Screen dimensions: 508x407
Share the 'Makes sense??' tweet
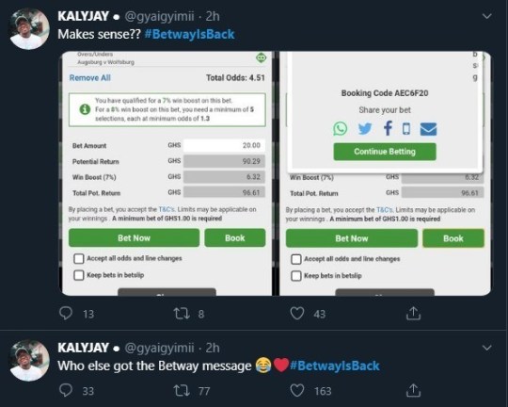(x=413, y=313)
